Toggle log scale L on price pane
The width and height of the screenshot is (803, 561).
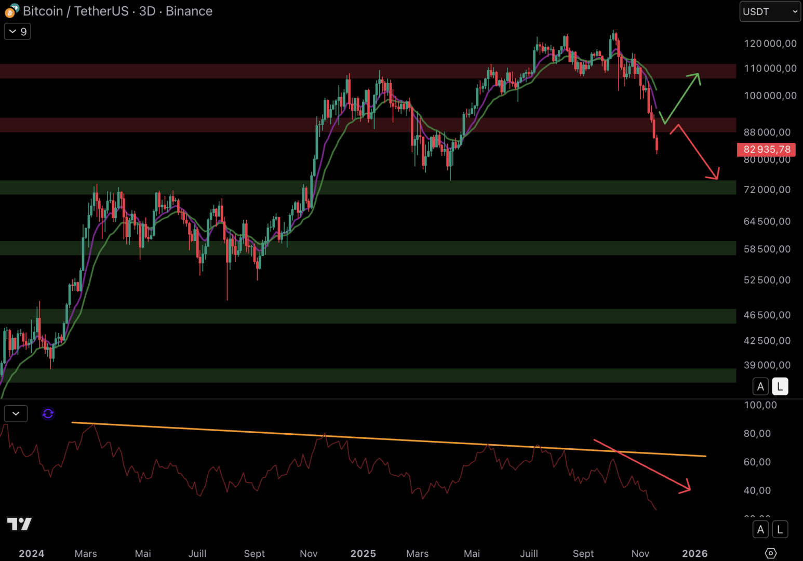tap(780, 386)
